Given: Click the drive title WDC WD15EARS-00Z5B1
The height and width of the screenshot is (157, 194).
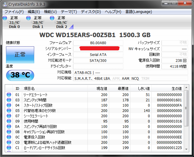Looking at the screenshot, I should 77,35.
